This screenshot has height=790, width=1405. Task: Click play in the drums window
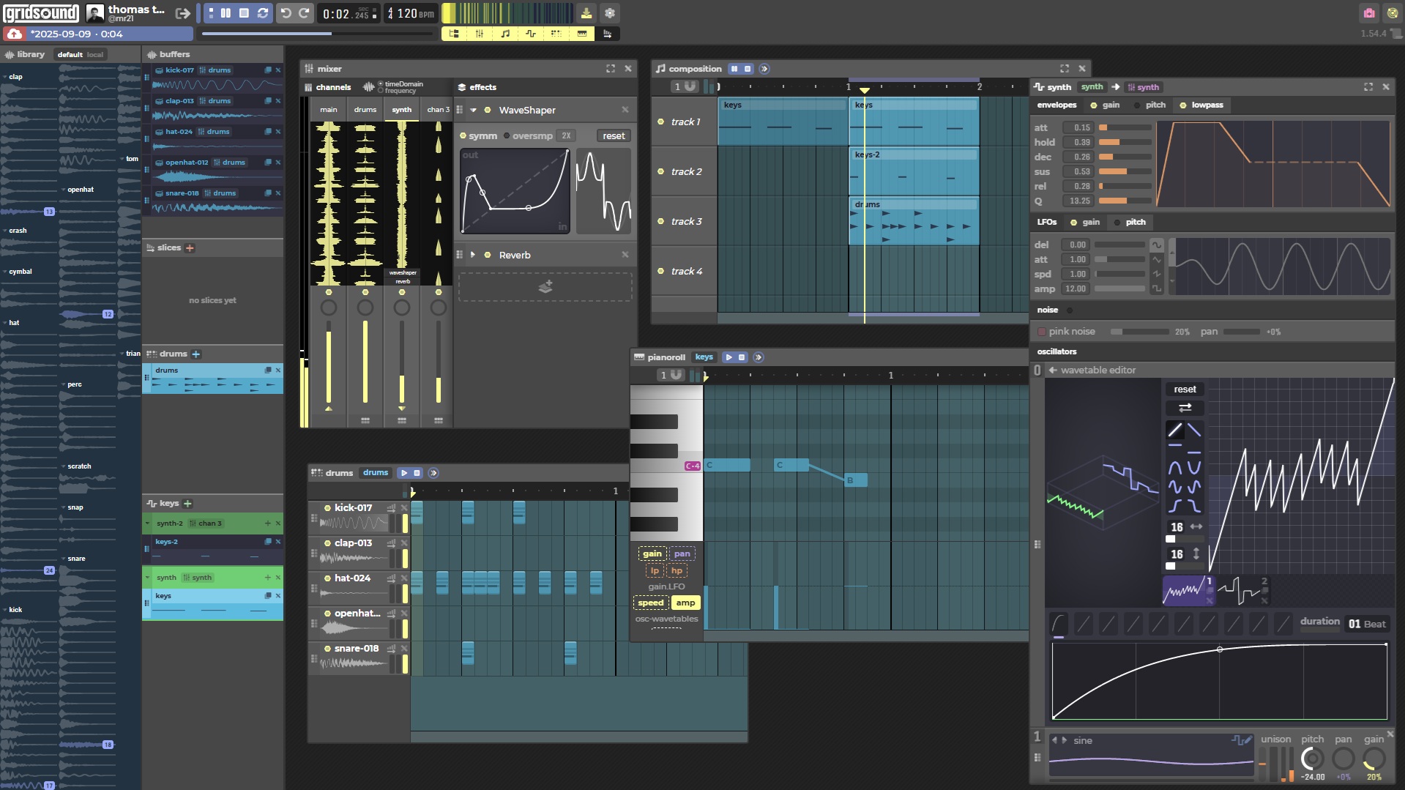click(x=404, y=473)
